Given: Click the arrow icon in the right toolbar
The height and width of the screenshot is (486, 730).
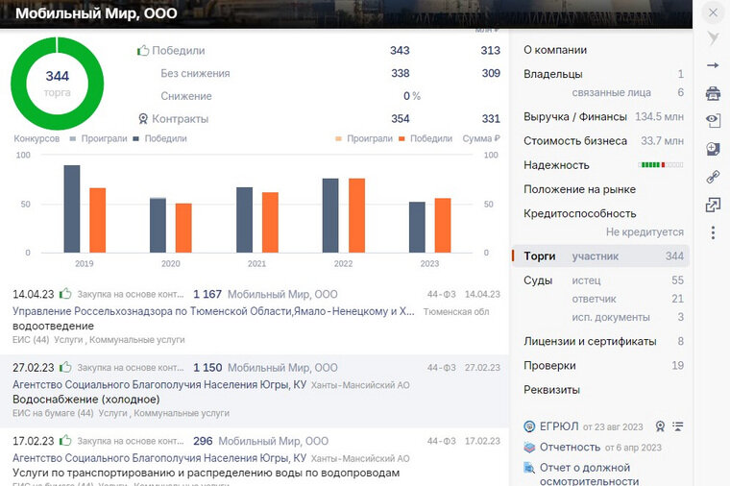Looking at the screenshot, I should coord(713,65).
